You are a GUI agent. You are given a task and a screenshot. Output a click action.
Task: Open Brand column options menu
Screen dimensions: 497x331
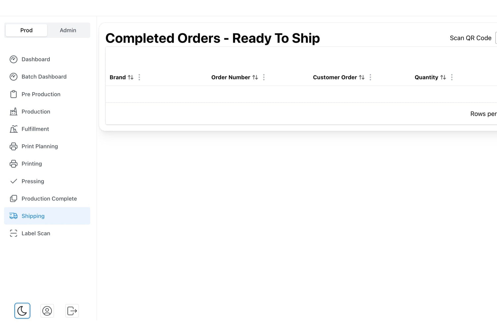pyautogui.click(x=139, y=77)
